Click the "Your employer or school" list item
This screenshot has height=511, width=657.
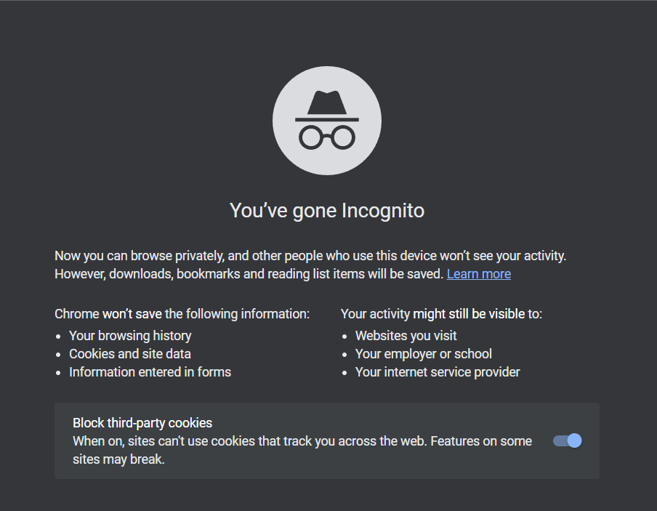(424, 354)
